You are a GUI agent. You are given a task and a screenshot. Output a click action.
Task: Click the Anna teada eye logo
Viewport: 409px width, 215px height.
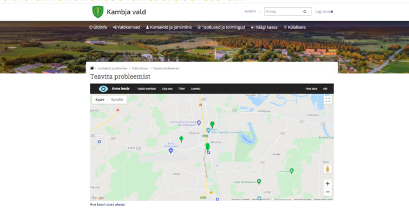tap(103, 89)
